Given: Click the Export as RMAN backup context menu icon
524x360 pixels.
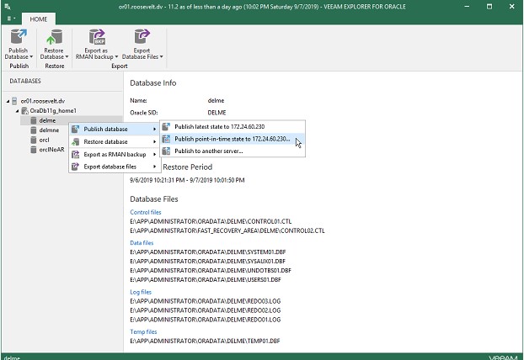Looking at the screenshot, I should pos(76,155).
